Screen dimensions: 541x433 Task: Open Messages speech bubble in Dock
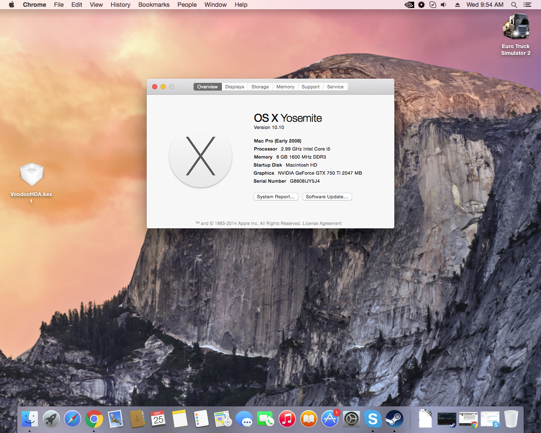tap(244, 419)
